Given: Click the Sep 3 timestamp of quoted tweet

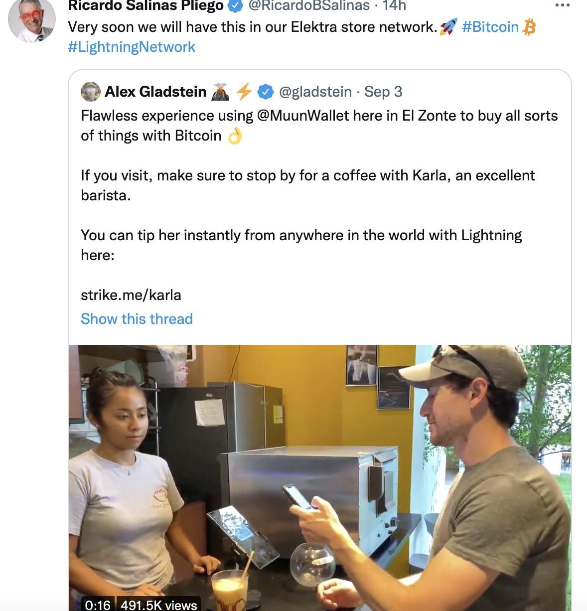Looking at the screenshot, I should pyautogui.click(x=383, y=92).
